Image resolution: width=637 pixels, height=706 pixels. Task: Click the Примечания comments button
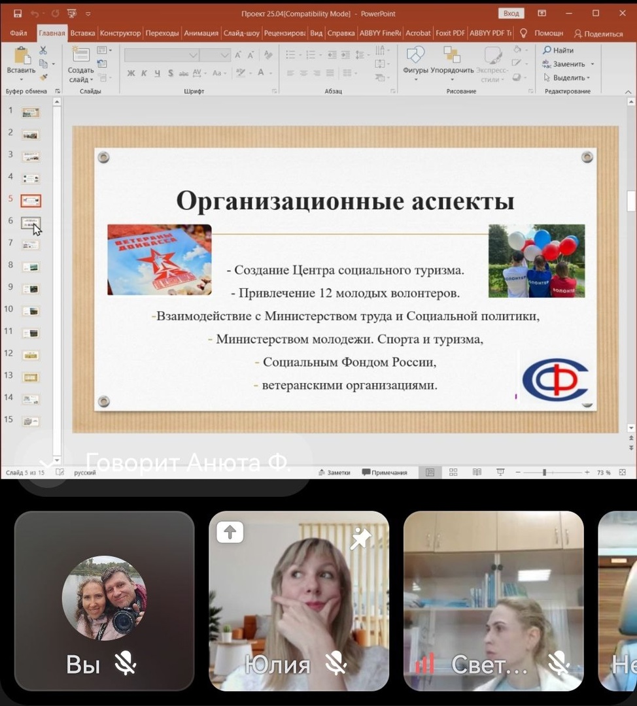click(x=385, y=473)
